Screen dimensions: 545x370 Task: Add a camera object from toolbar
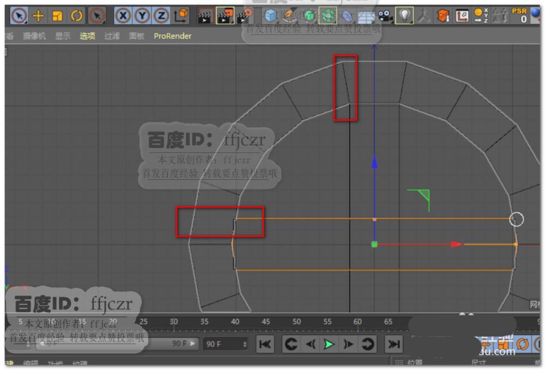tap(386, 16)
